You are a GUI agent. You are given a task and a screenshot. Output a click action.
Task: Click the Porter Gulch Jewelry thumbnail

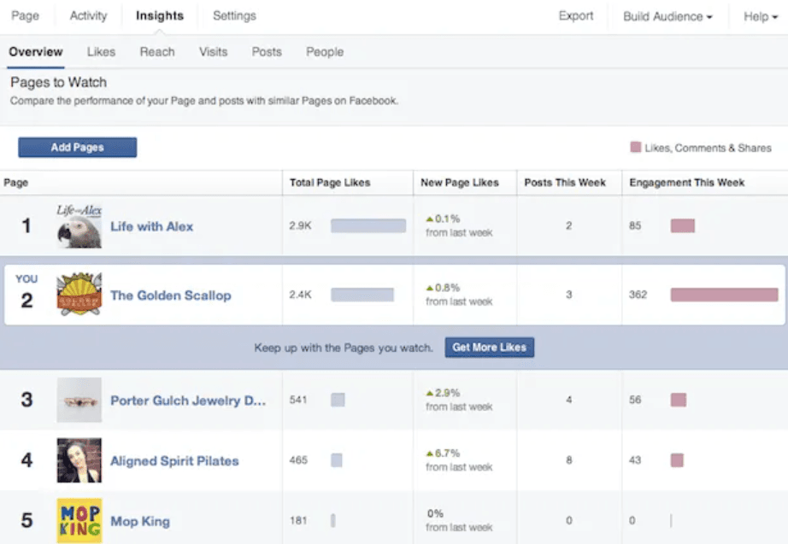(x=79, y=400)
